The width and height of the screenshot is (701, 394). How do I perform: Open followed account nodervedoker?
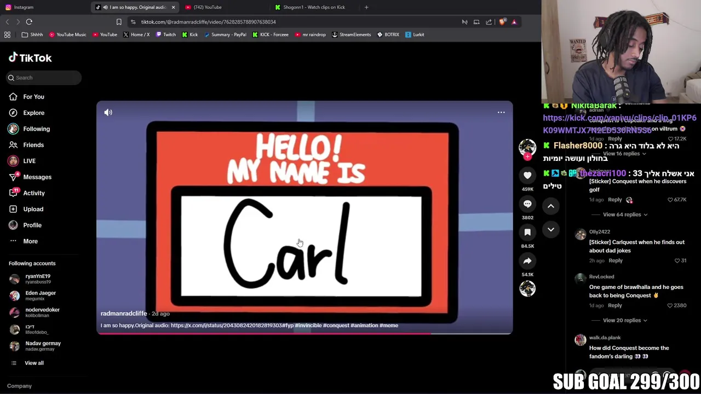[x=42, y=312]
